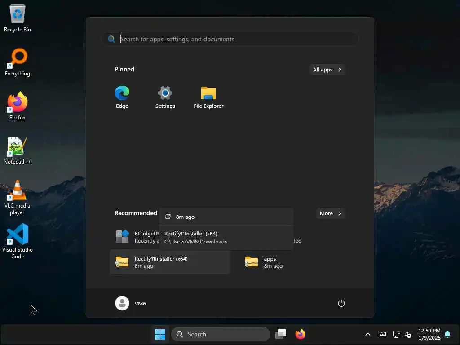
Task: Open the touch keyboard tray icon
Action: point(382,334)
